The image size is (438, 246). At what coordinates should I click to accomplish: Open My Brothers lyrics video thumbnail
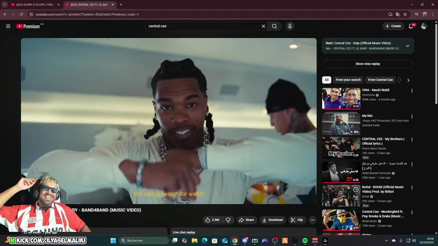pos(341,147)
